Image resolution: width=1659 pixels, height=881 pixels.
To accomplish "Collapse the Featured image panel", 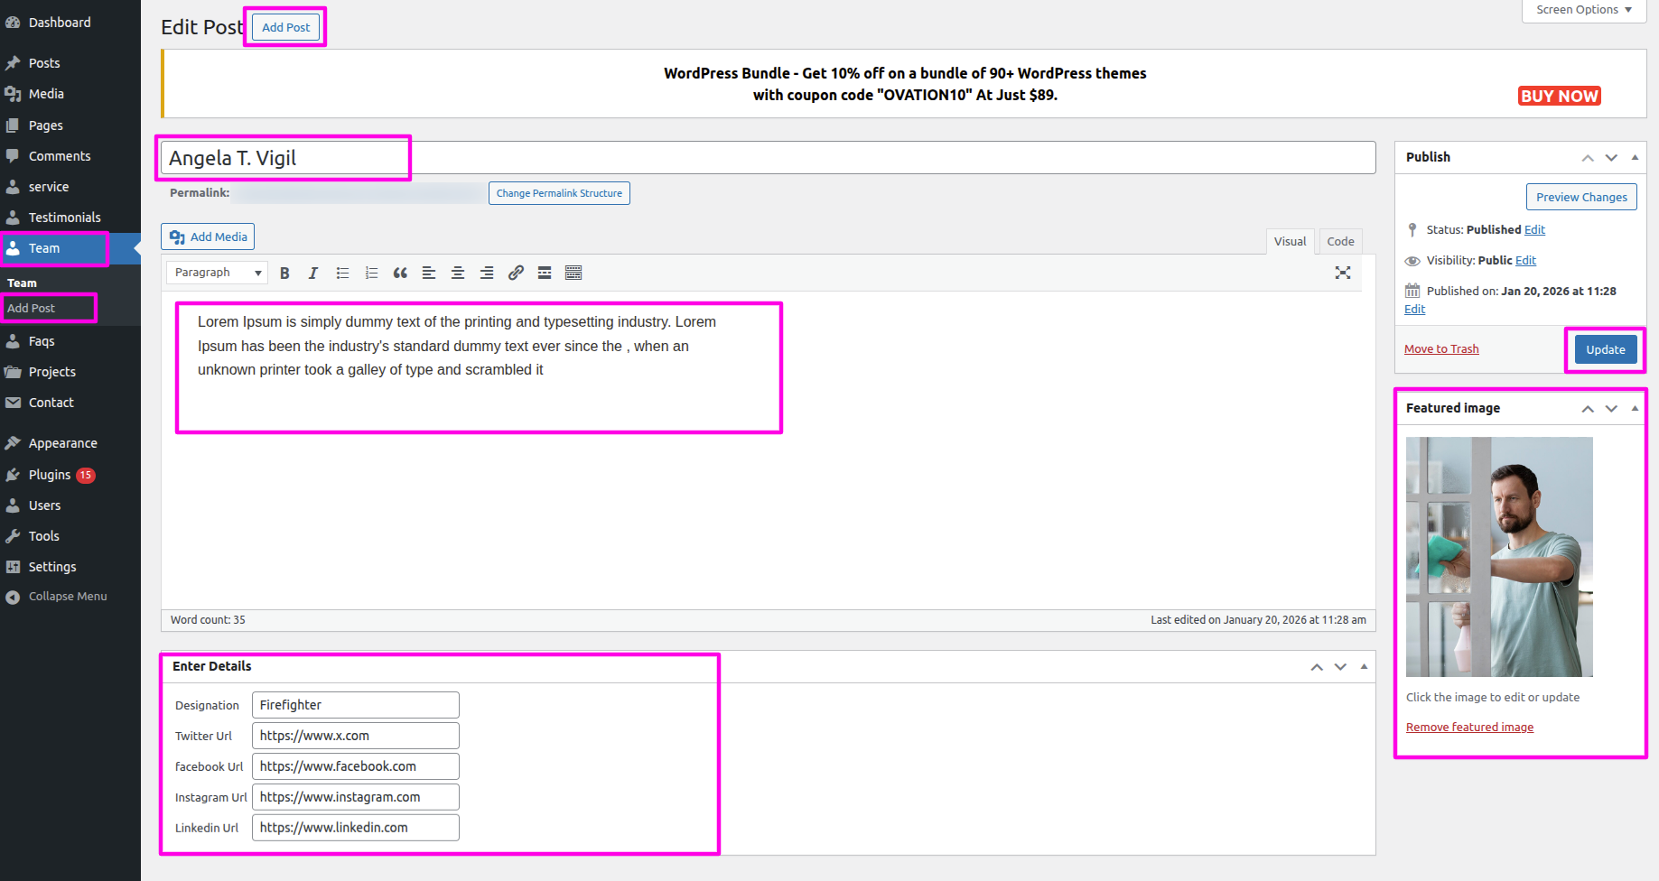I will coord(1635,408).
